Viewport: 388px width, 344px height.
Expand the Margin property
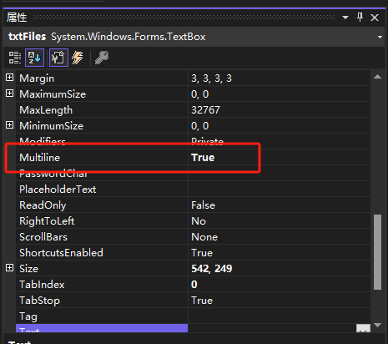click(x=9, y=78)
